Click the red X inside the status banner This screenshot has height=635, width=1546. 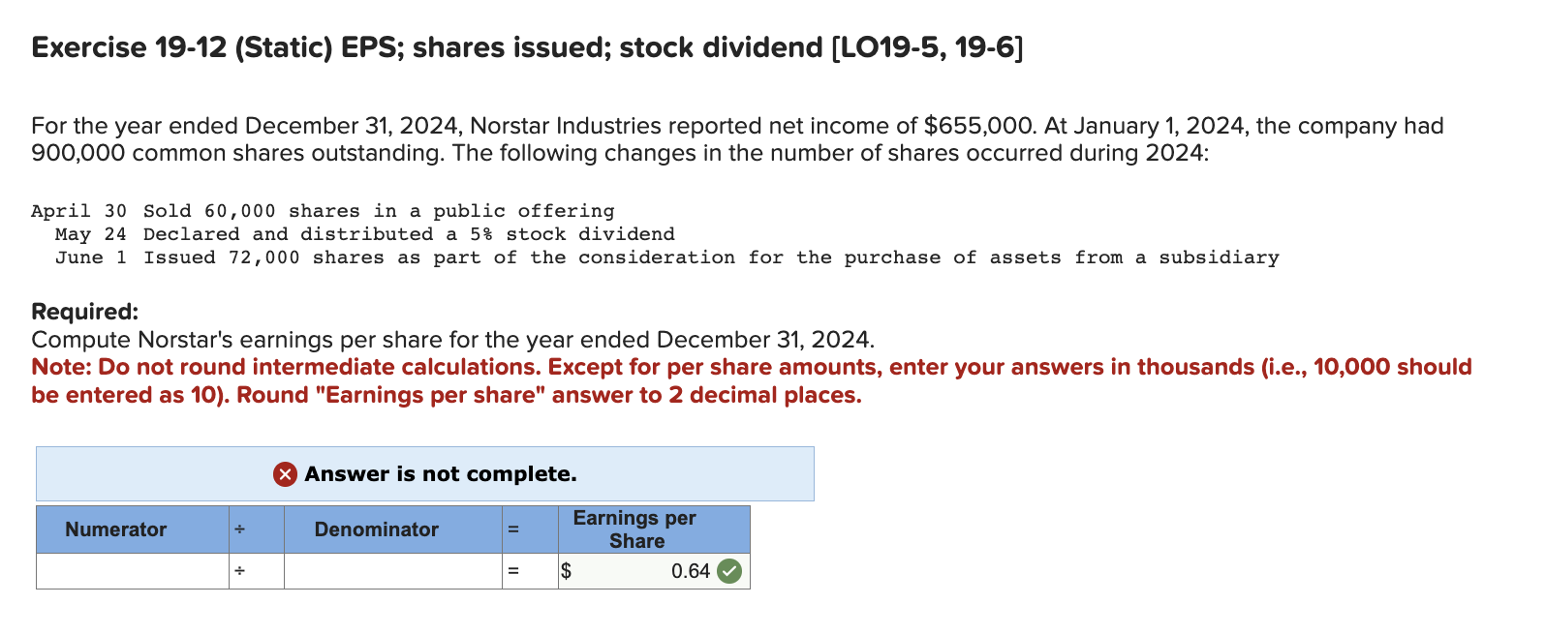pyautogui.click(x=284, y=474)
